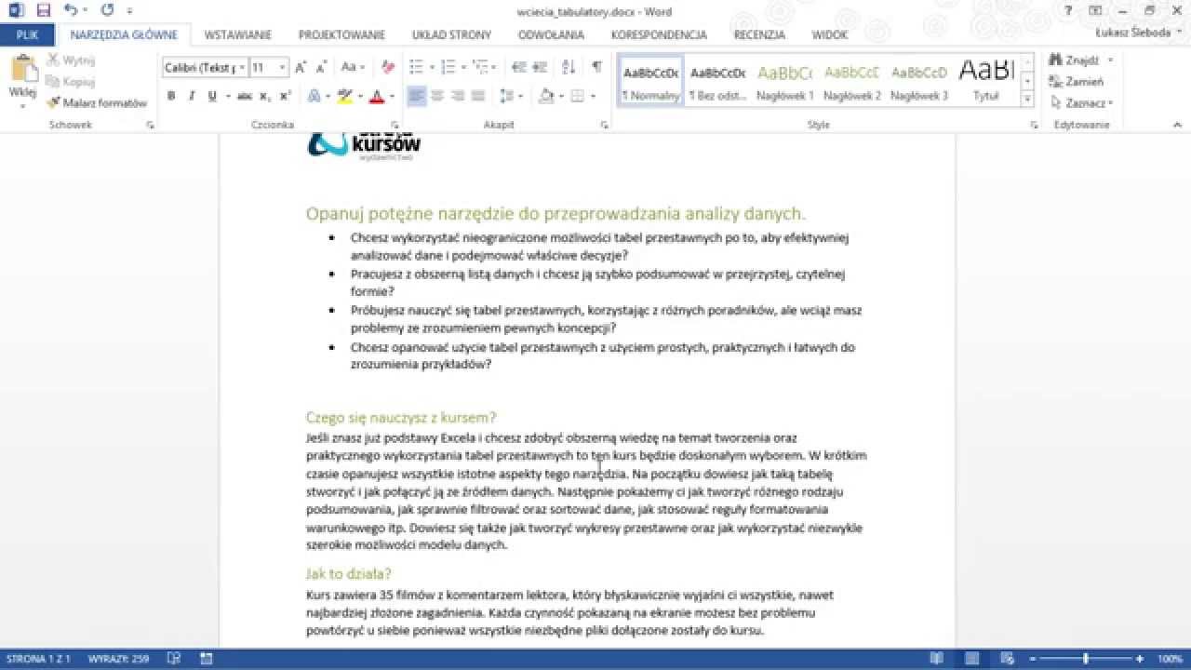Open the Calibri font name dropdown
The image size is (1191, 670).
click(242, 68)
